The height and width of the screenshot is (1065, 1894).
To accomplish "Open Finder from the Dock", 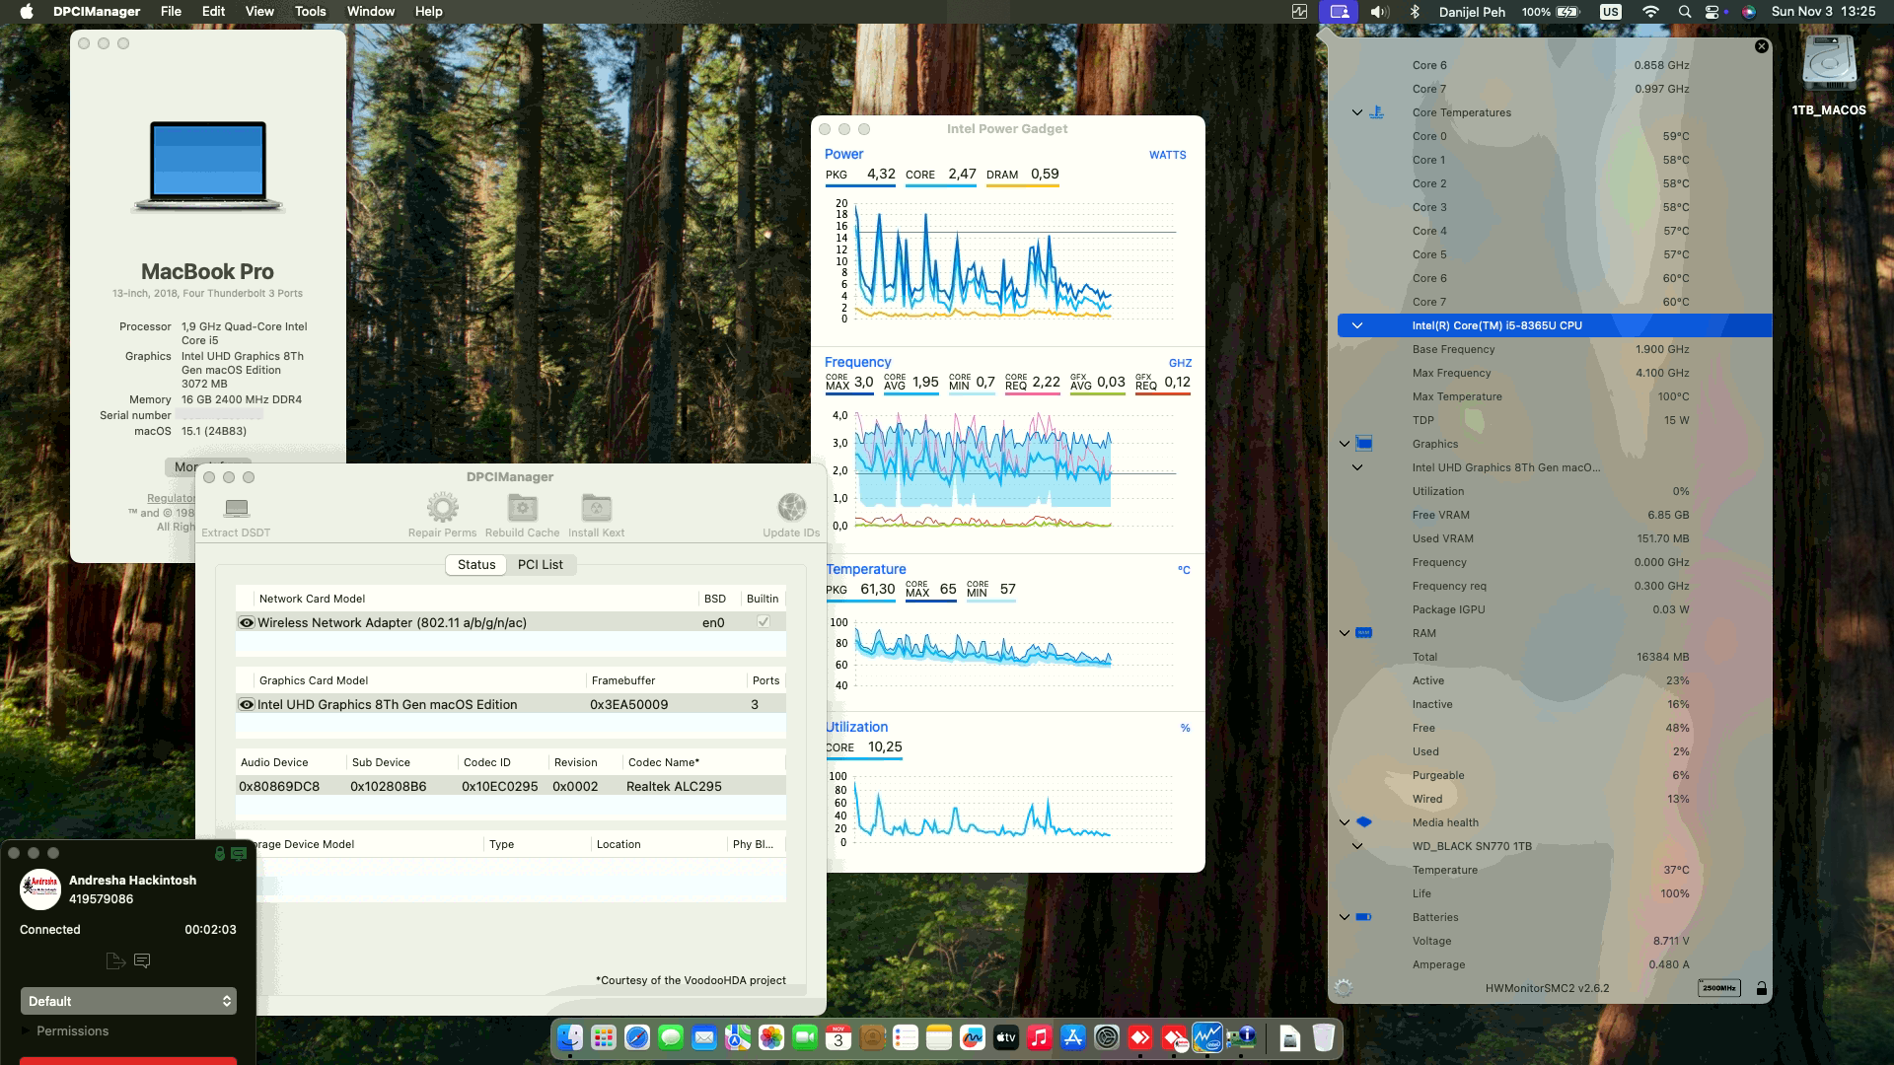I will pos(570,1037).
